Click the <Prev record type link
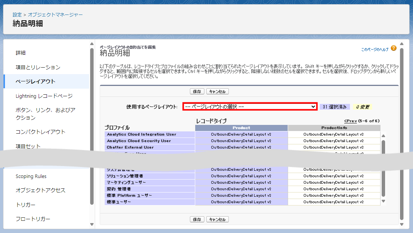Screen dimensions: 413x233 (350, 121)
